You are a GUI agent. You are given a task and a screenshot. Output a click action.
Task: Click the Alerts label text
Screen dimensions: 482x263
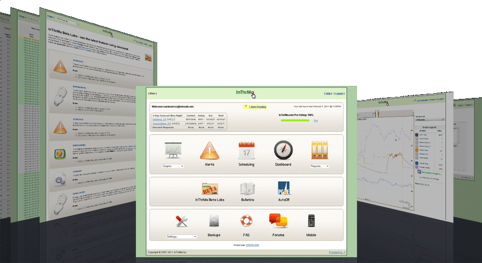[x=210, y=165]
